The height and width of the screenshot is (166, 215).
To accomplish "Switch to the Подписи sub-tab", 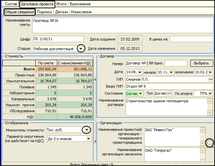I will tap(44, 12).
